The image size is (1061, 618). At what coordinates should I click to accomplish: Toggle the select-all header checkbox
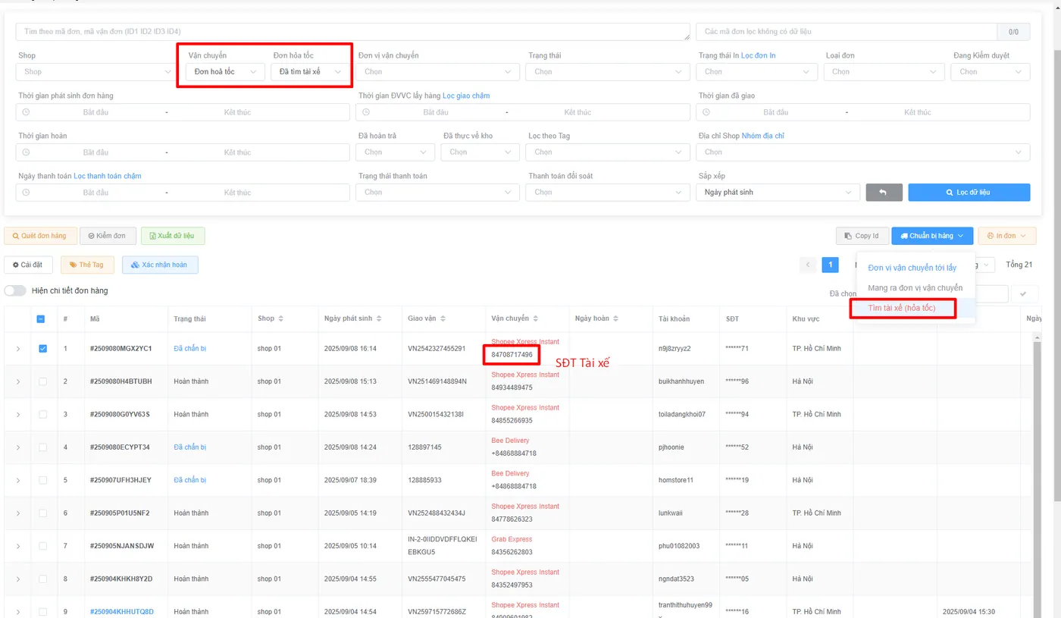click(x=41, y=319)
